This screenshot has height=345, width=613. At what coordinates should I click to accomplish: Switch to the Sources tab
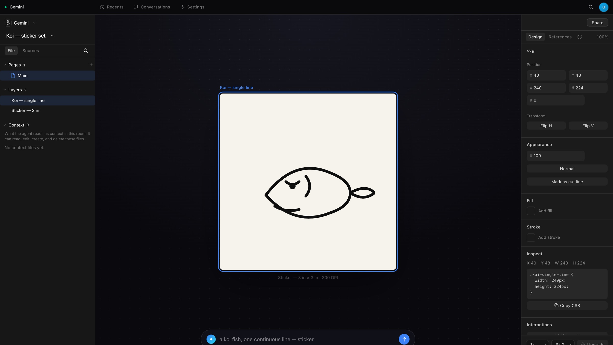coord(31,51)
